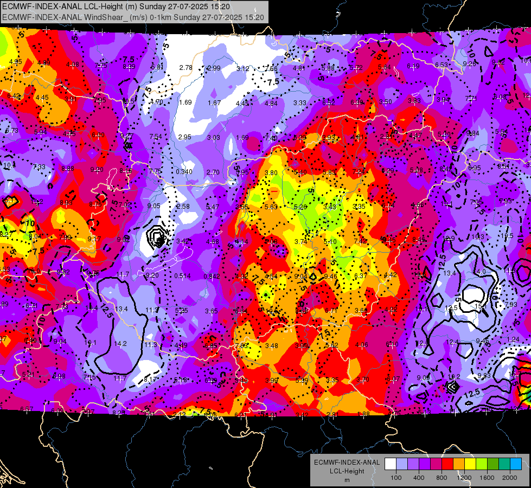Click the grid value 2.70

click(213, 172)
